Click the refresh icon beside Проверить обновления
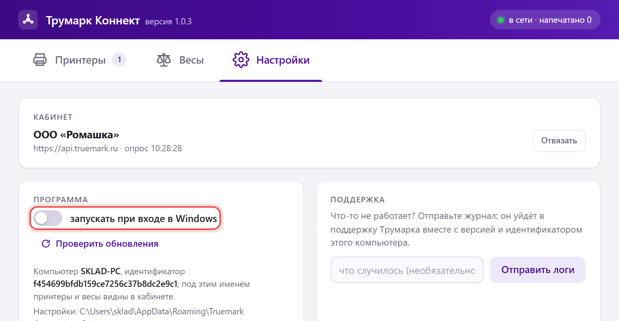The image size is (619, 321). tap(46, 244)
